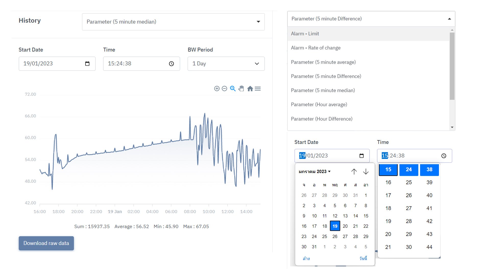Expand the Parameter (5 minute median) dropdown

point(173,22)
